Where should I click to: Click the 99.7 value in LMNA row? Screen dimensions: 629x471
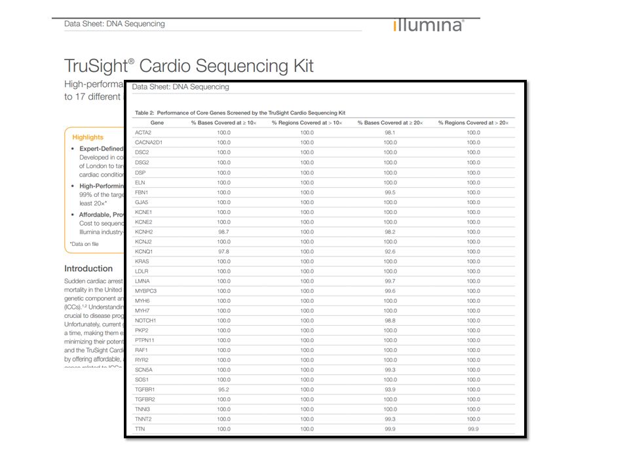point(390,281)
